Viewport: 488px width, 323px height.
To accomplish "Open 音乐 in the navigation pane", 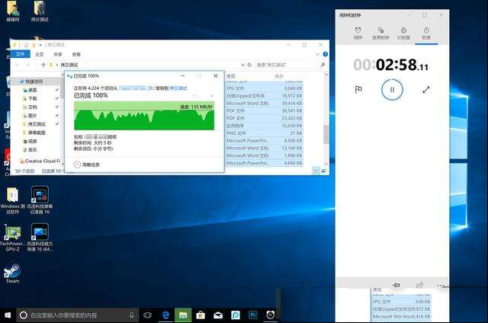I will pyautogui.click(x=32, y=150).
